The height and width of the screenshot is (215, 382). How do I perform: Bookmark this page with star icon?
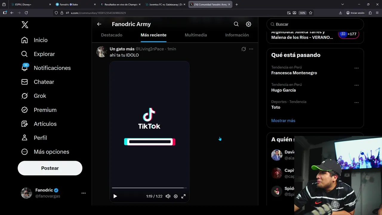[x=311, y=13]
